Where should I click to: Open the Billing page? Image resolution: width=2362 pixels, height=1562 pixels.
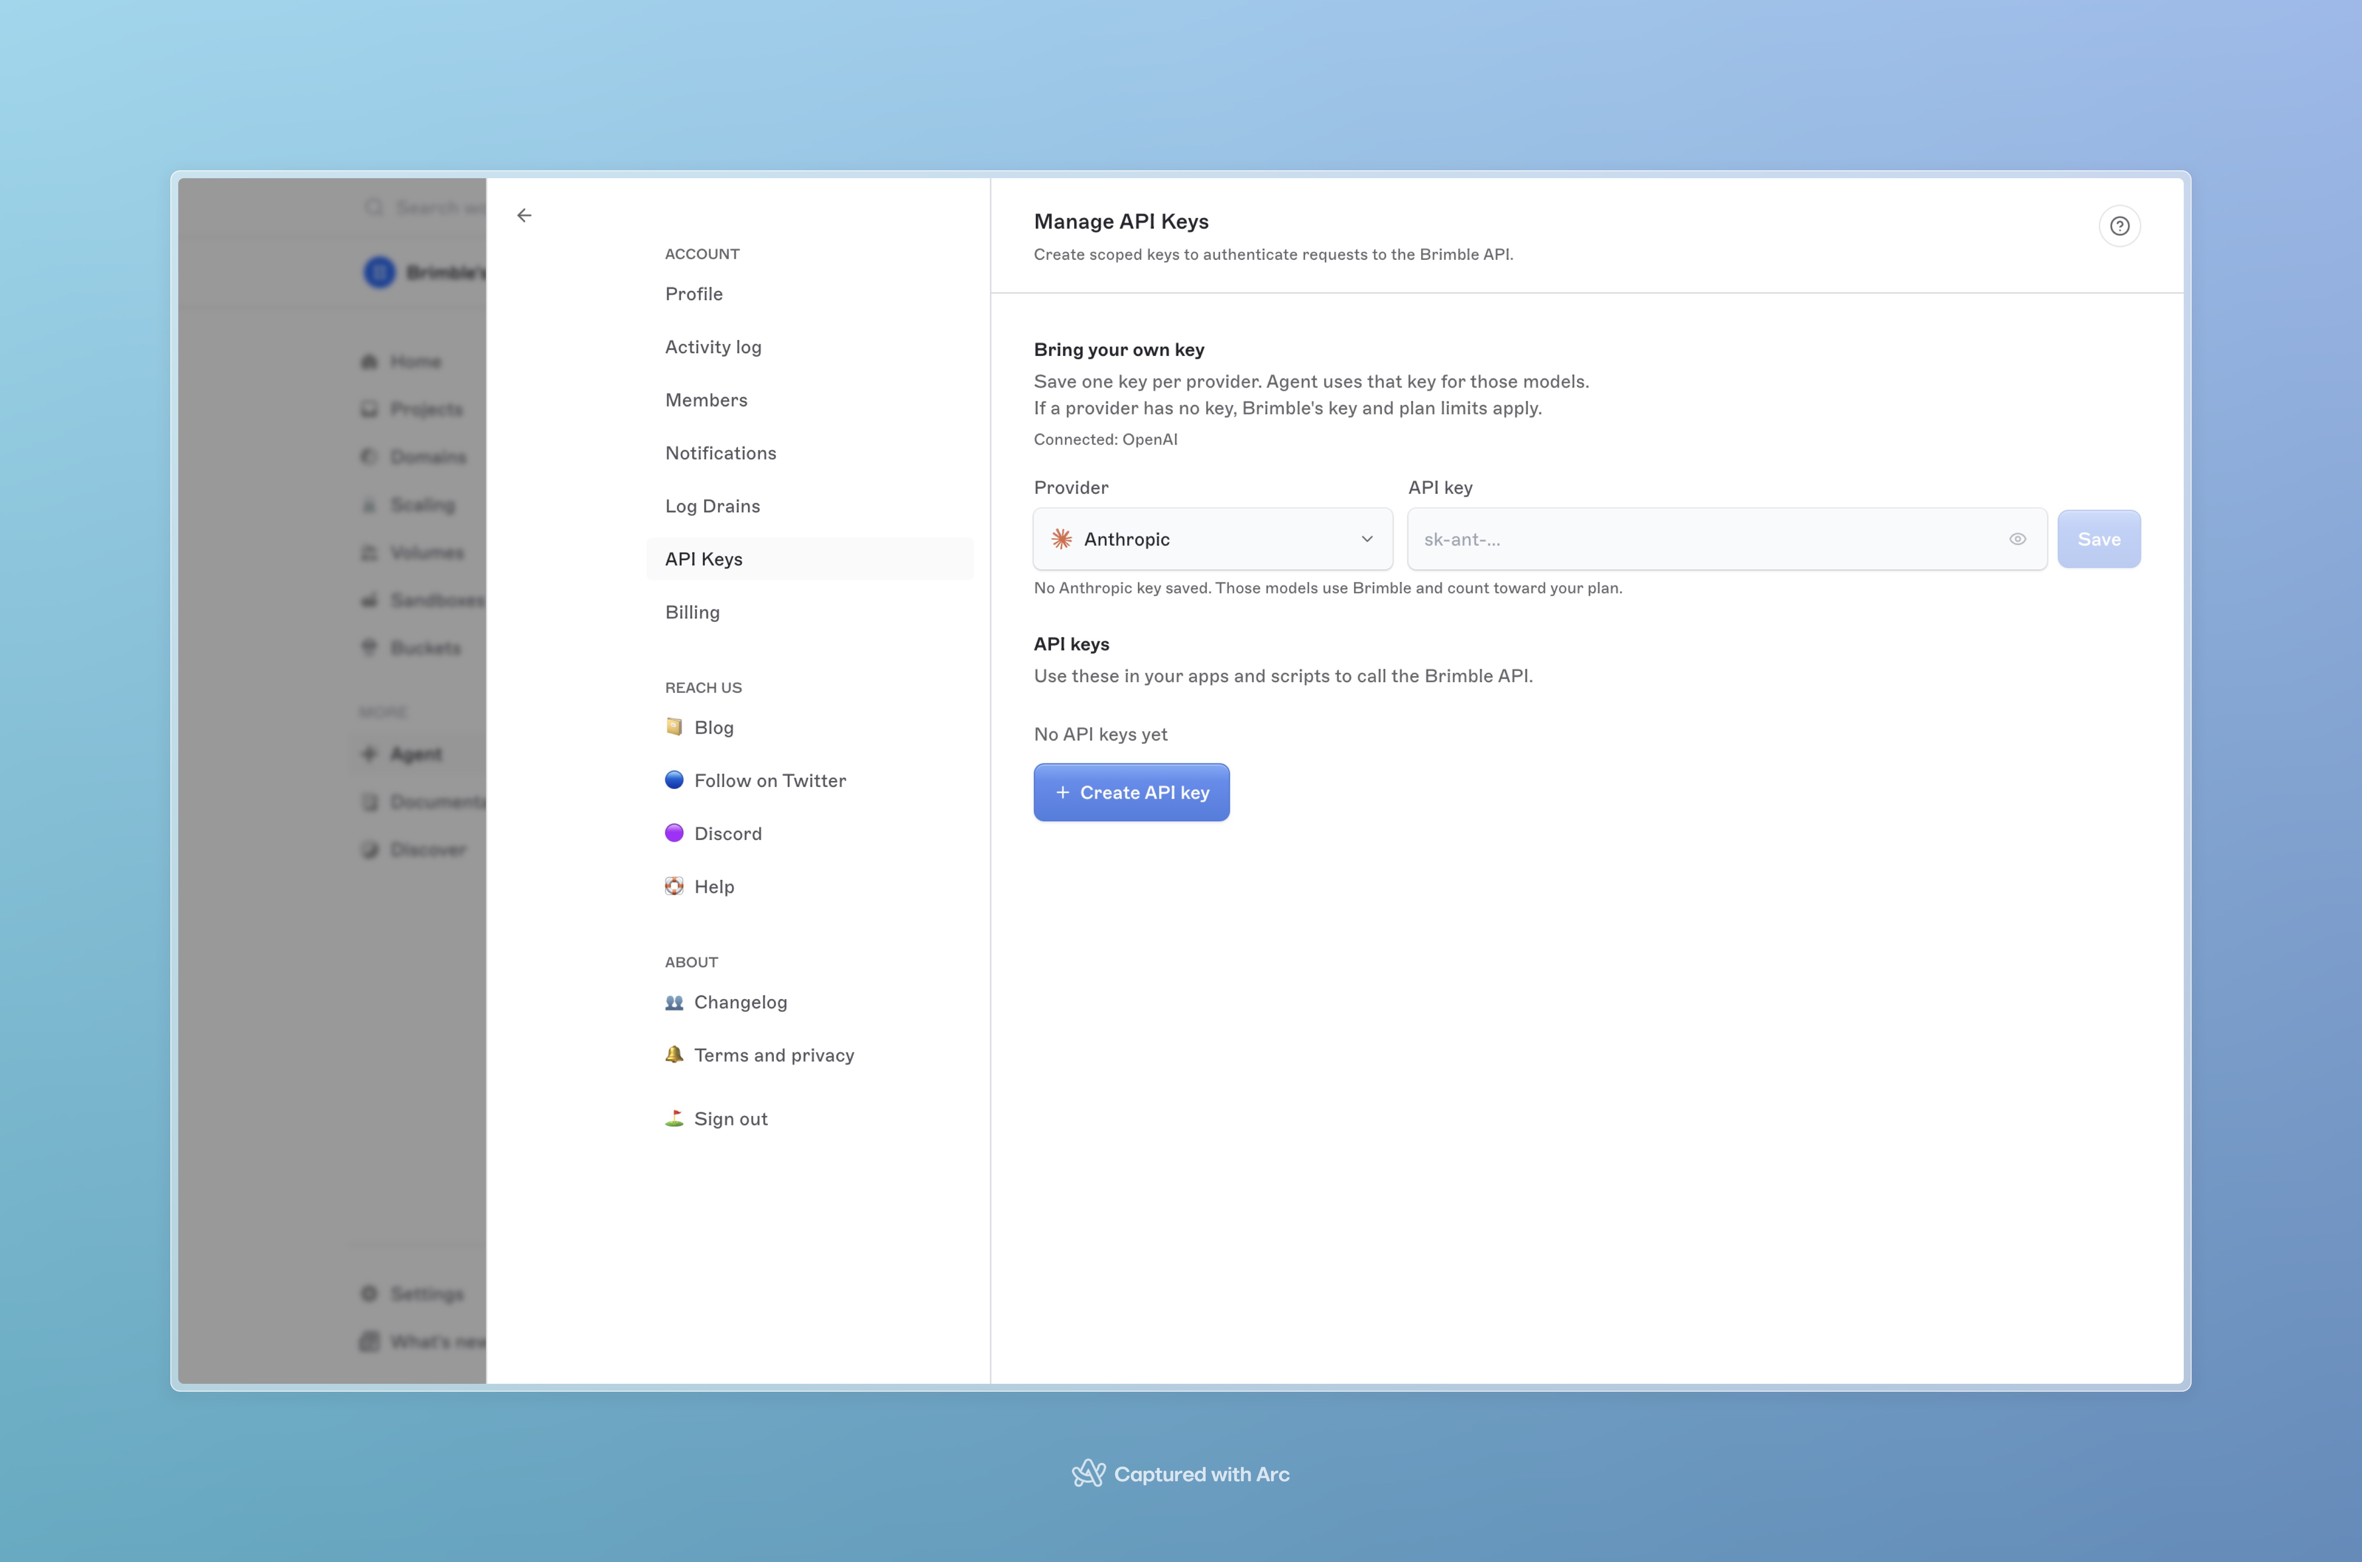coord(810,612)
